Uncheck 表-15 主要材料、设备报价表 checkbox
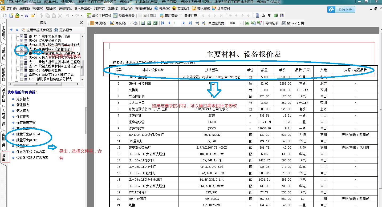 22,49
